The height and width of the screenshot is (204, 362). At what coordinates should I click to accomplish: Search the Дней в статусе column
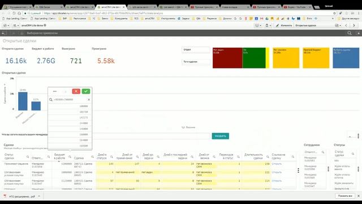(x=111, y=157)
